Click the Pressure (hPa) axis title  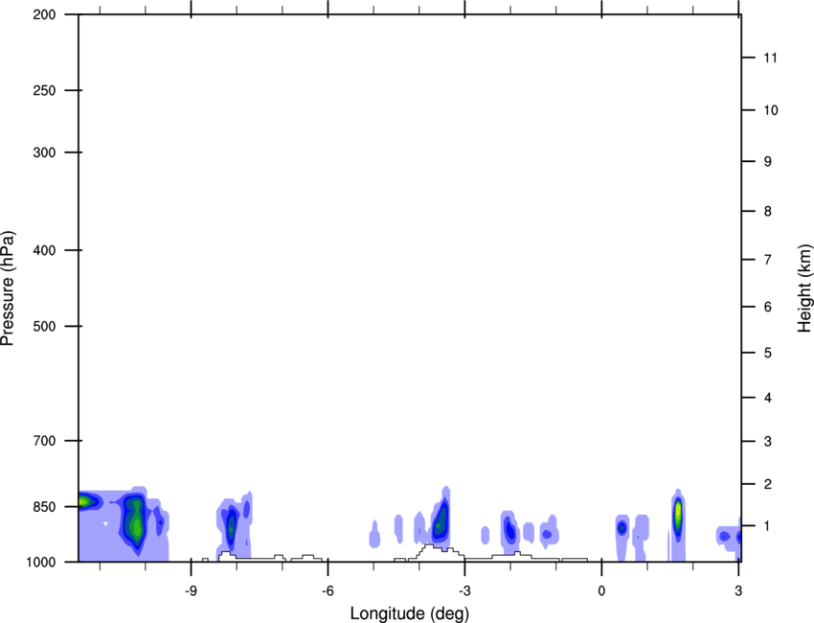tap(8, 288)
